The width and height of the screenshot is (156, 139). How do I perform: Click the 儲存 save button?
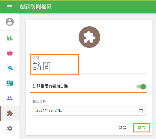pos(142,128)
